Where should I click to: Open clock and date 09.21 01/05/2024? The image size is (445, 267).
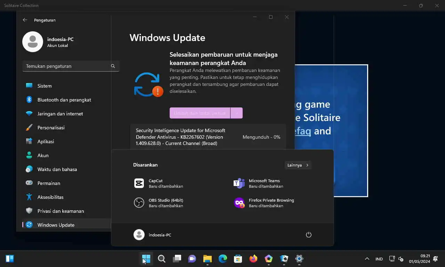click(420, 259)
